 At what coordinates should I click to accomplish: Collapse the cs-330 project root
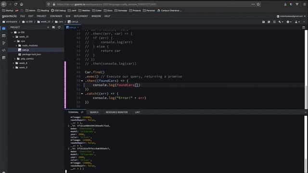tap(12, 32)
